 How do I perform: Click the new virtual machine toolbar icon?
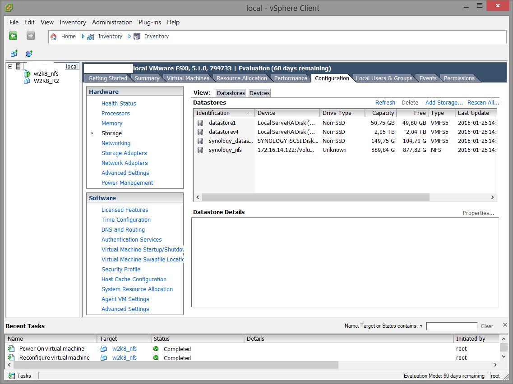(x=14, y=53)
